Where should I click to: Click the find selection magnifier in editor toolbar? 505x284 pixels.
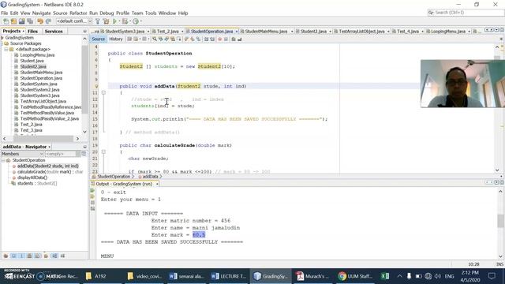click(155, 39)
